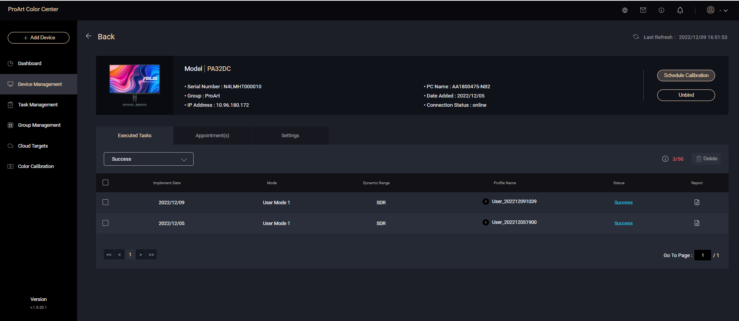Click the Mode column header
The image size is (739, 321).
point(272,183)
